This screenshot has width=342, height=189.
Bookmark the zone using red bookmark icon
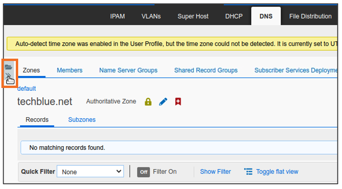coord(178,101)
